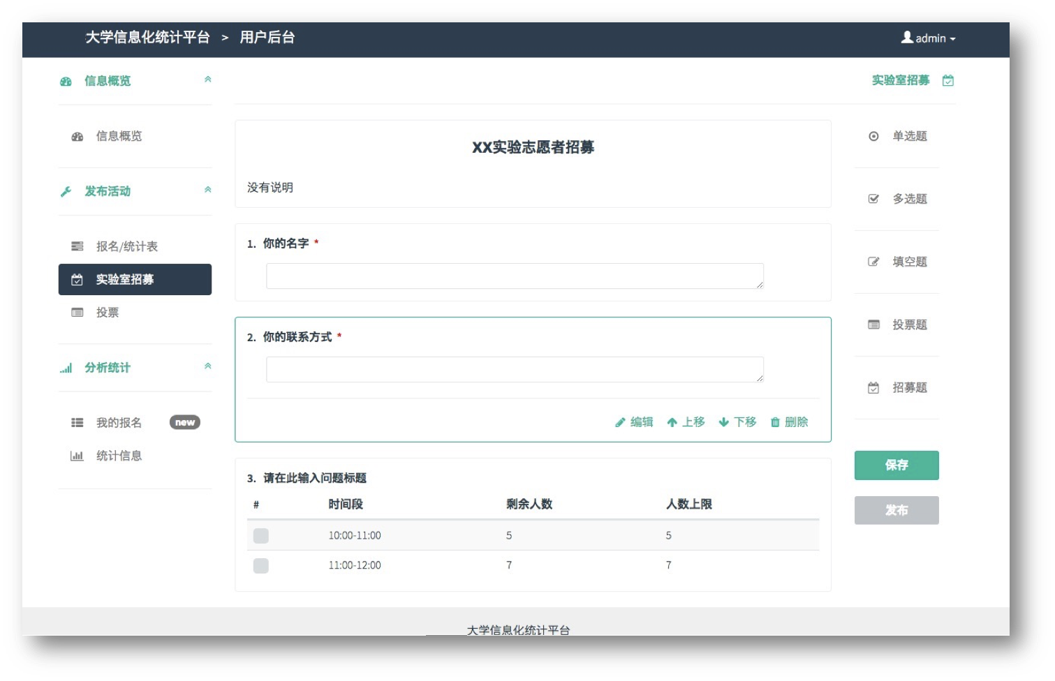The width and height of the screenshot is (1055, 681).
Task: Click 用户后台 breadcrumb link
Action: click(267, 38)
